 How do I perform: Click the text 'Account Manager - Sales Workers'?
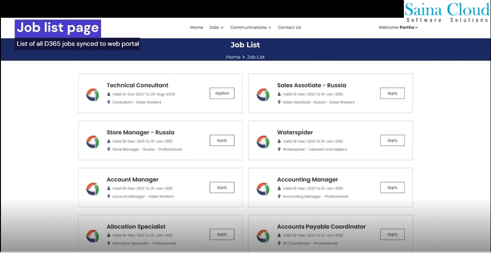click(143, 196)
